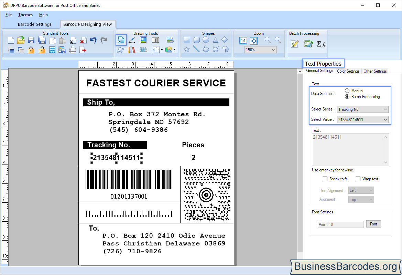The image size is (402, 275).
Task: Click the canvas scrollbar up arrow
Action: pos(300,72)
